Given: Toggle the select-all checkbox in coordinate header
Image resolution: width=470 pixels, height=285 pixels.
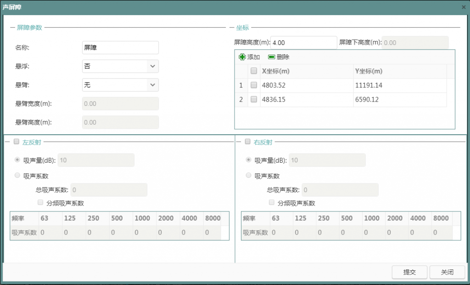Looking at the screenshot, I should point(254,71).
